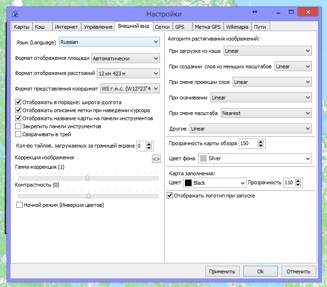
Task: Click the Silver background color swatch
Action: [x=203, y=158]
